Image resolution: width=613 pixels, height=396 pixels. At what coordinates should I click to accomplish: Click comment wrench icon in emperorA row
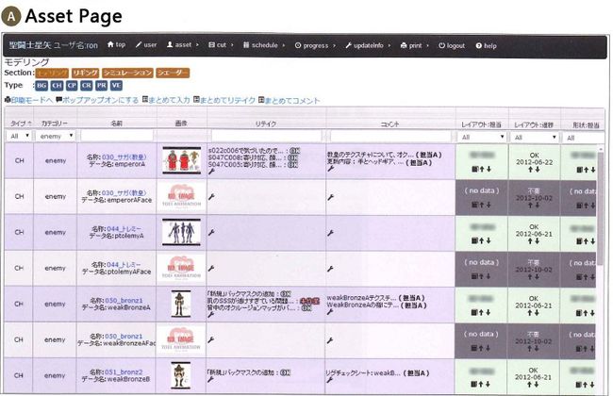(330, 169)
